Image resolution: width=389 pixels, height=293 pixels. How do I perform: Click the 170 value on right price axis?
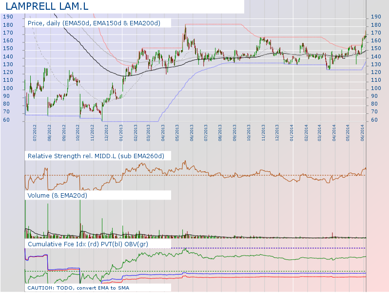pyautogui.click(x=376, y=33)
